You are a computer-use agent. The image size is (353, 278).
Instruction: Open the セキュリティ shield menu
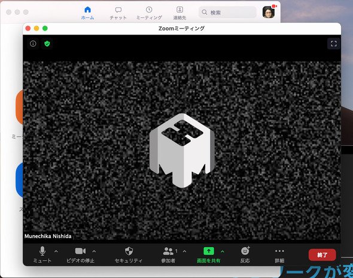tap(129, 255)
